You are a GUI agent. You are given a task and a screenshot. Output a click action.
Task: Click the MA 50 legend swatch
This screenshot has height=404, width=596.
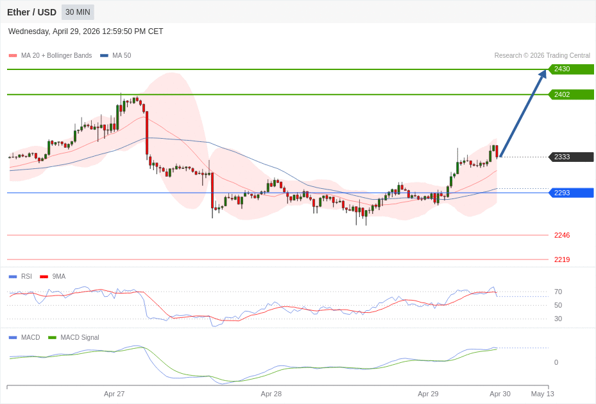coord(104,56)
